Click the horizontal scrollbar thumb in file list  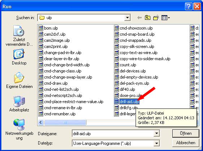point(65,122)
